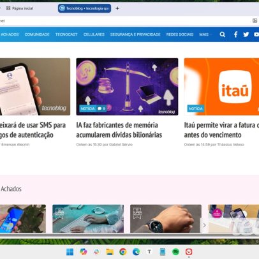Click author name Thássius Veloso
Screen dimensions: 259x259
[230, 145]
